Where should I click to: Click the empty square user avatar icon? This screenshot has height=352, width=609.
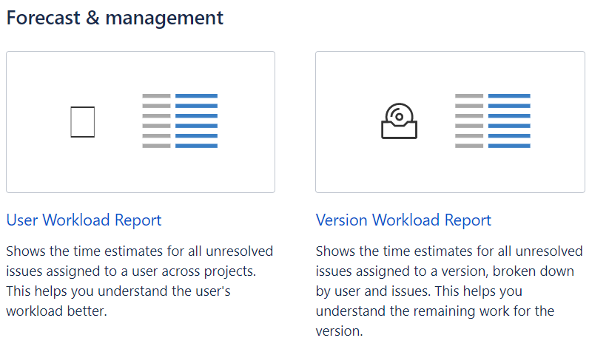[83, 121]
